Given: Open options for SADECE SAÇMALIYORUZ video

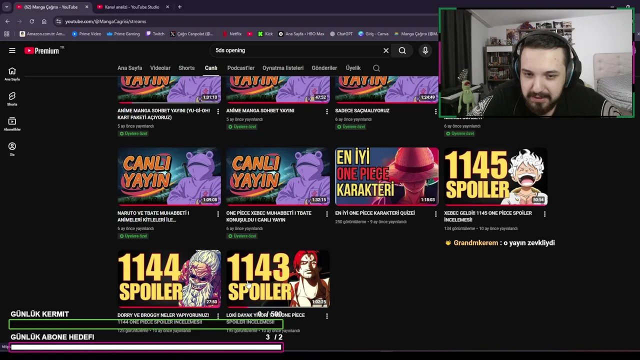Looking at the screenshot, I should pos(435,111).
